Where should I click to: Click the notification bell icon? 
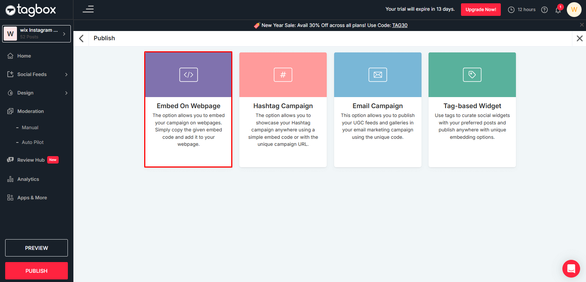[x=558, y=10]
